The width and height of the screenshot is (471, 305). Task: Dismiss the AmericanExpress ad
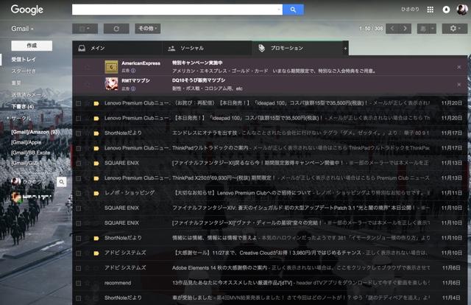tap(459, 67)
